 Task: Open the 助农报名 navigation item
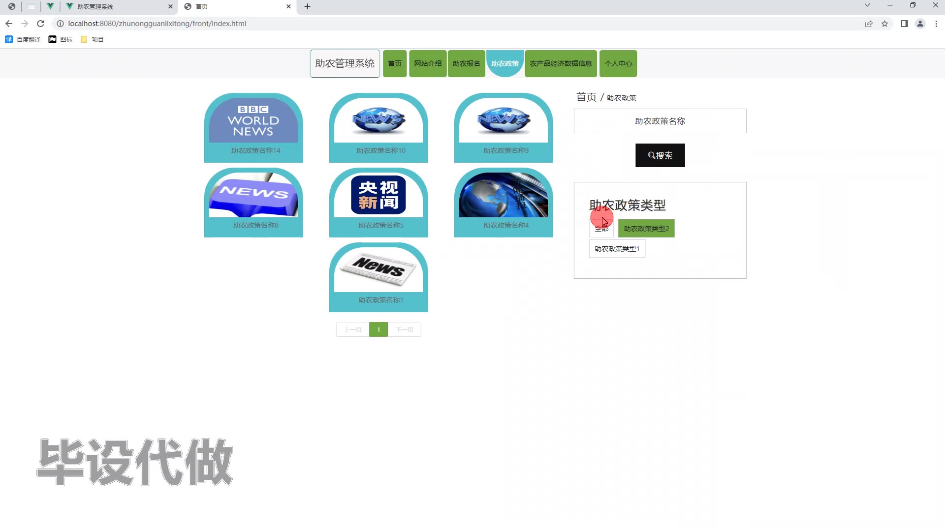tap(466, 63)
